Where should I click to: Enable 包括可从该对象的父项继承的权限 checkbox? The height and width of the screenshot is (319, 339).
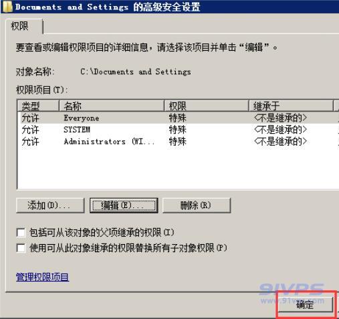21,233
